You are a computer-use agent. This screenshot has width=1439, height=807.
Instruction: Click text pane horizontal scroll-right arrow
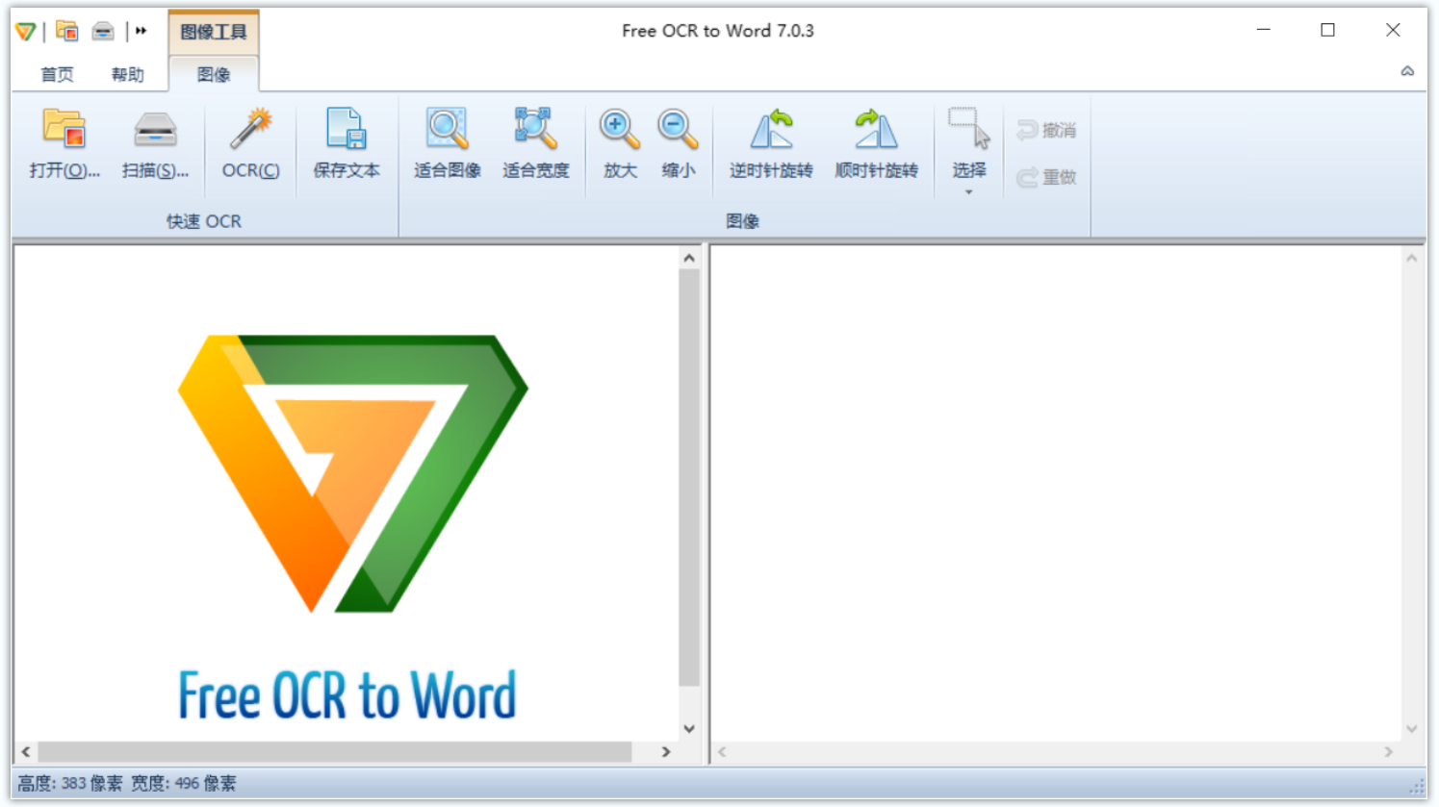point(1388,752)
